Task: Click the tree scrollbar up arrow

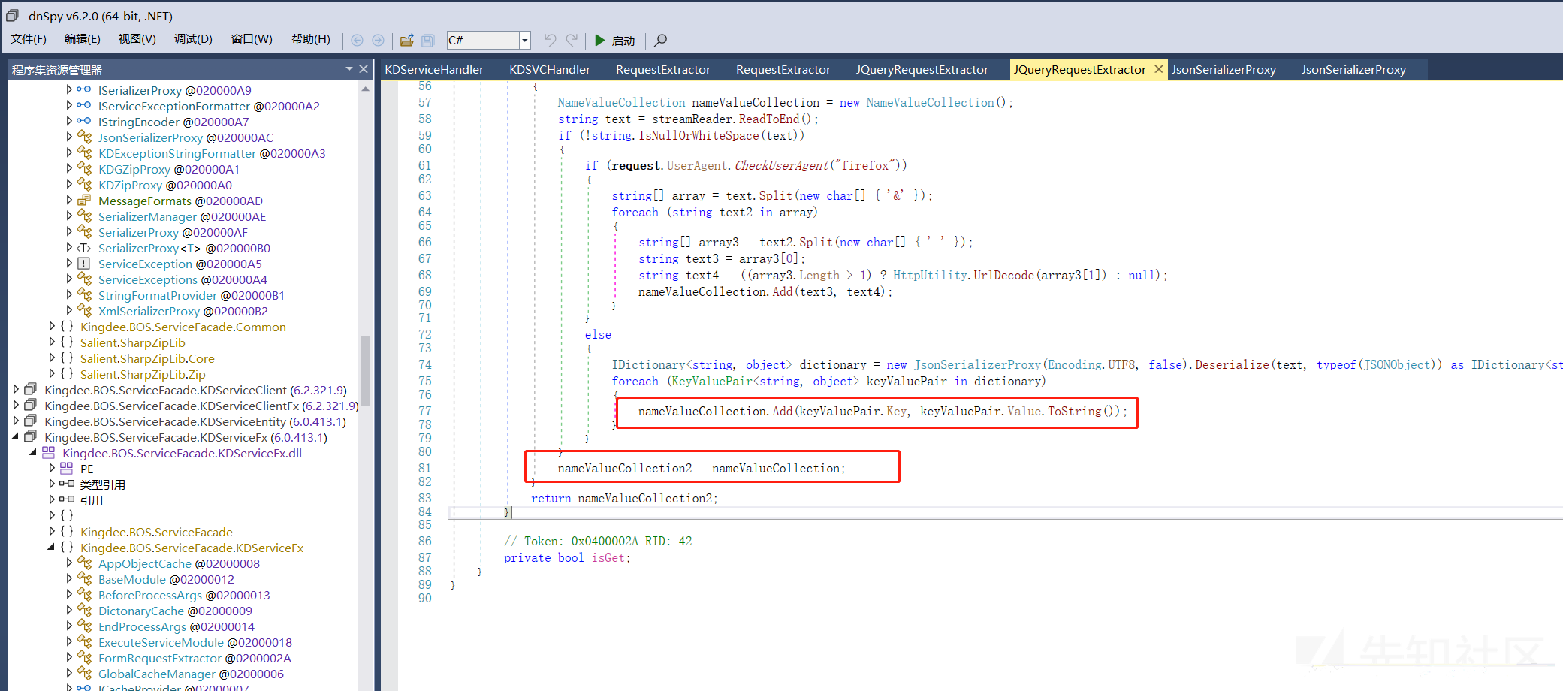Action: point(365,89)
